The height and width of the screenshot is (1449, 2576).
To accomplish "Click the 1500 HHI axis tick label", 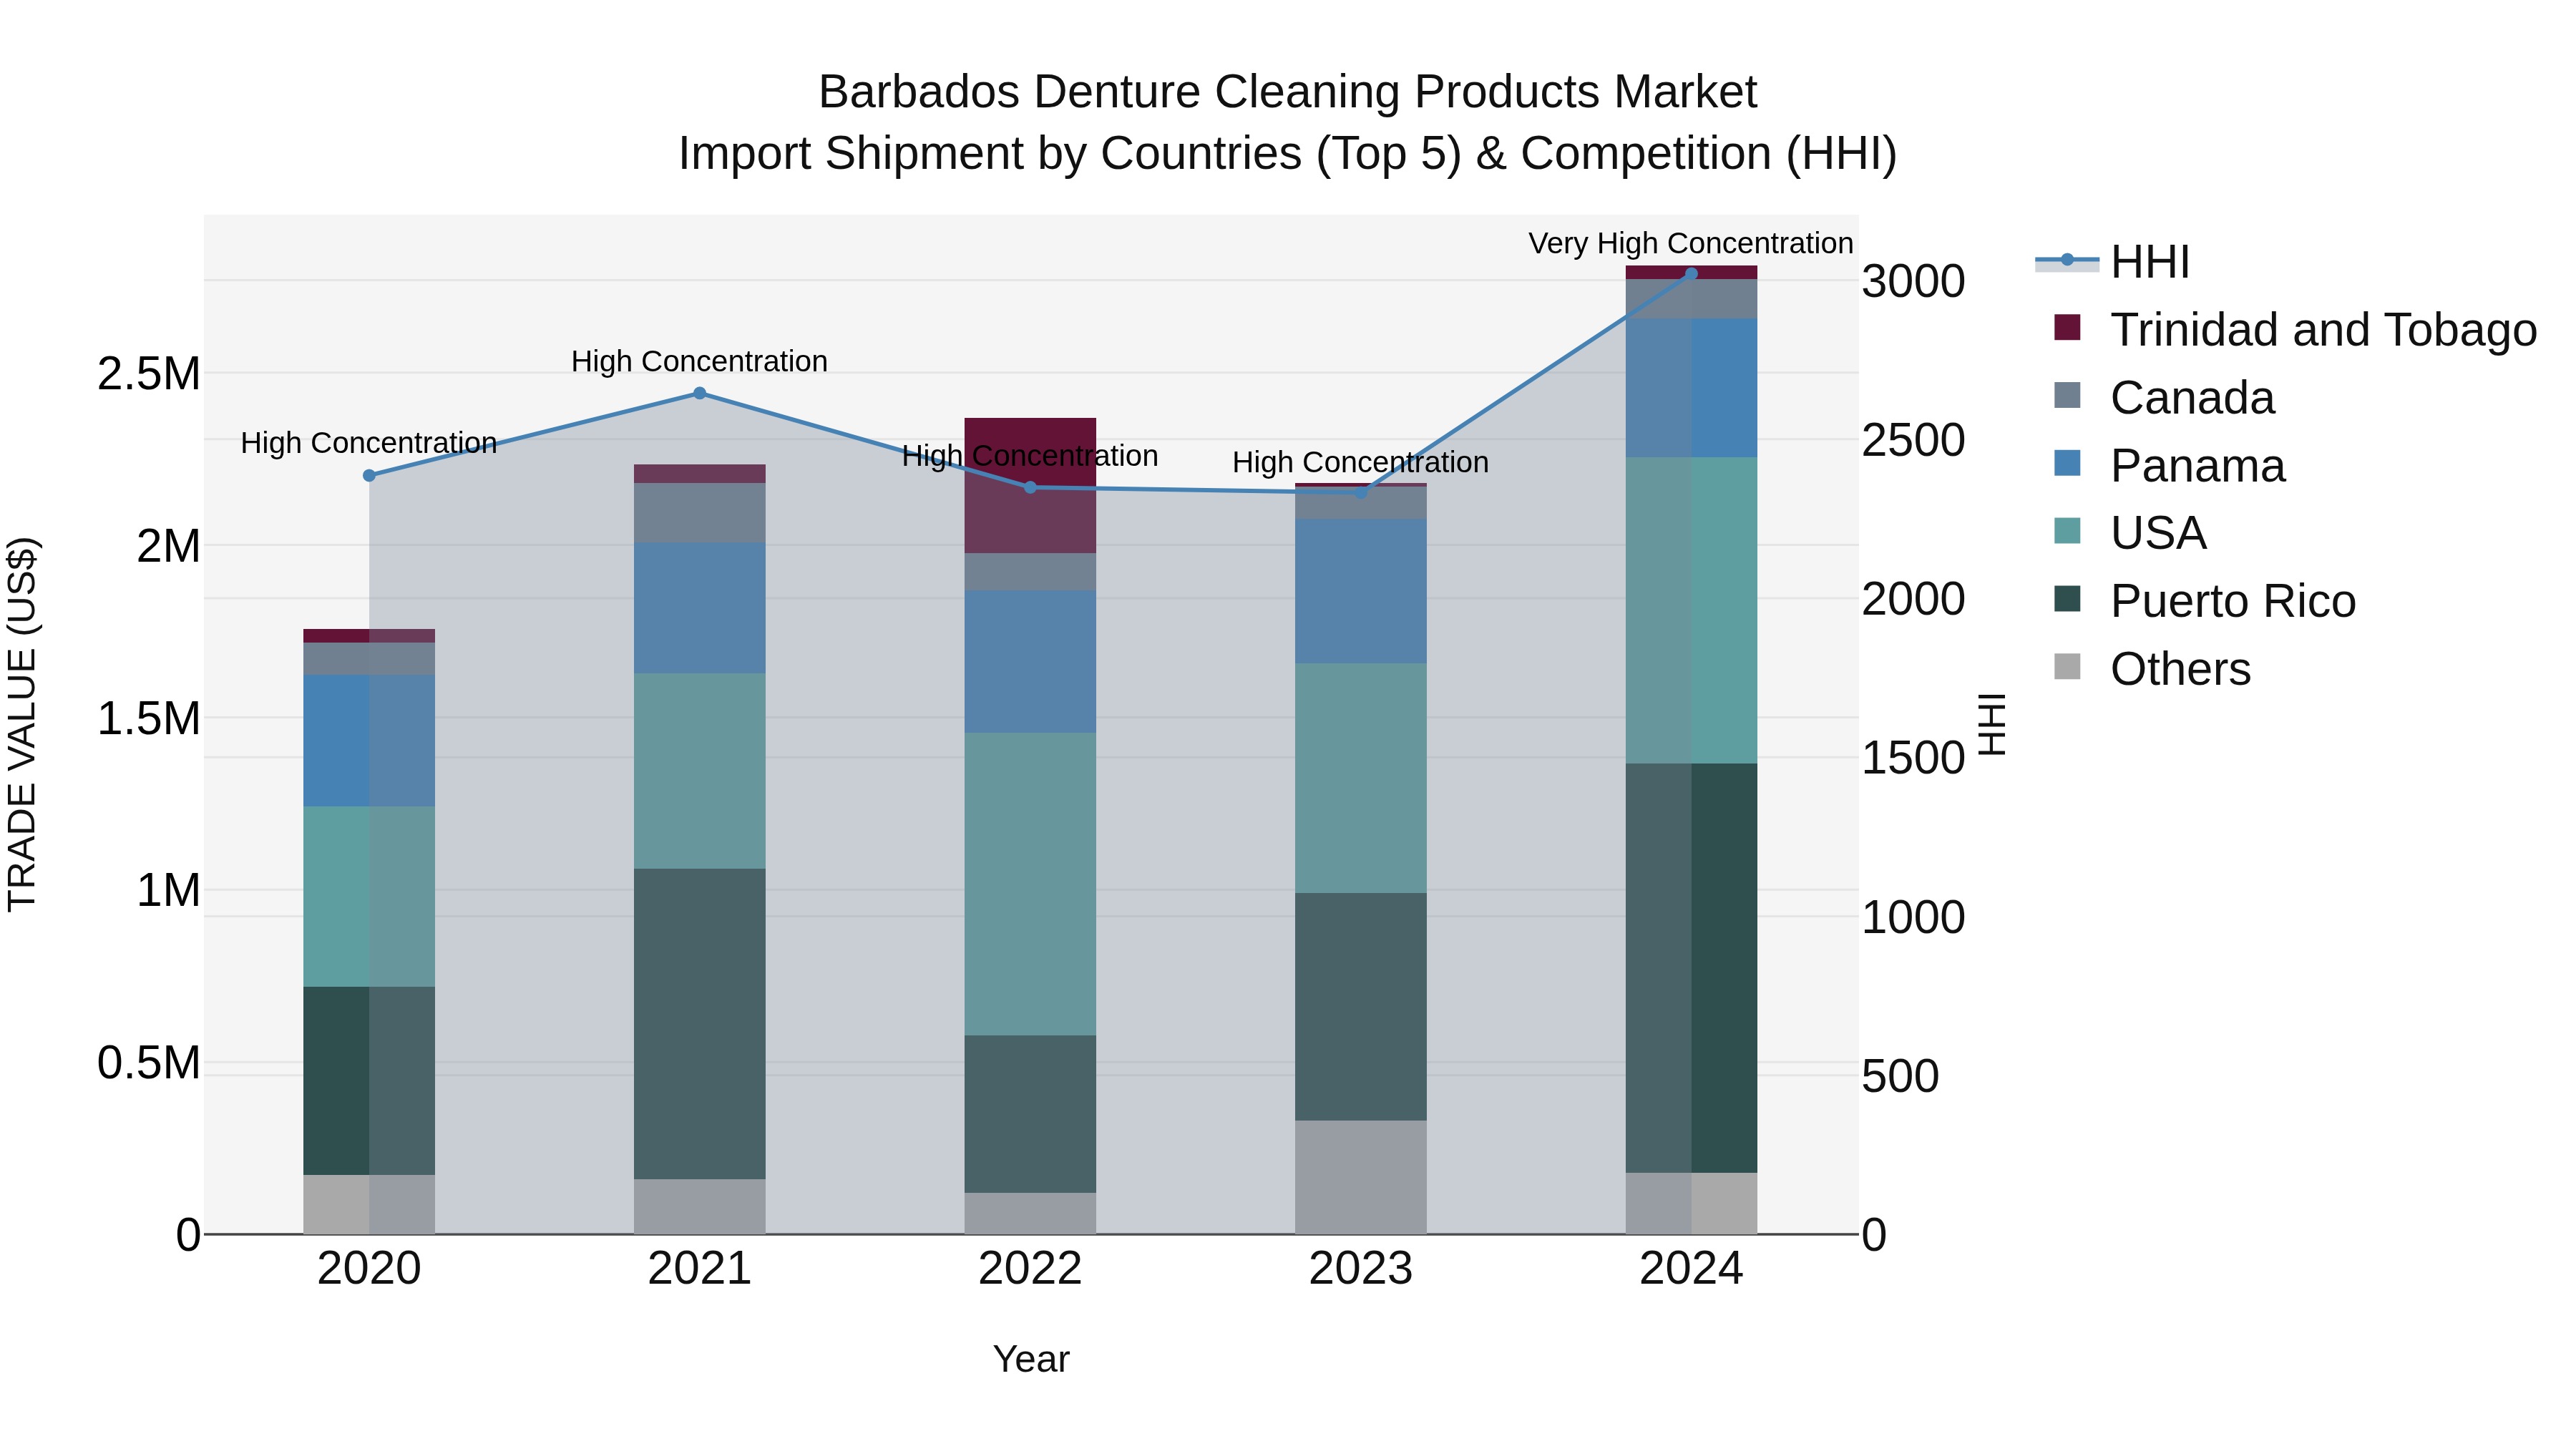I will pos(1913,758).
